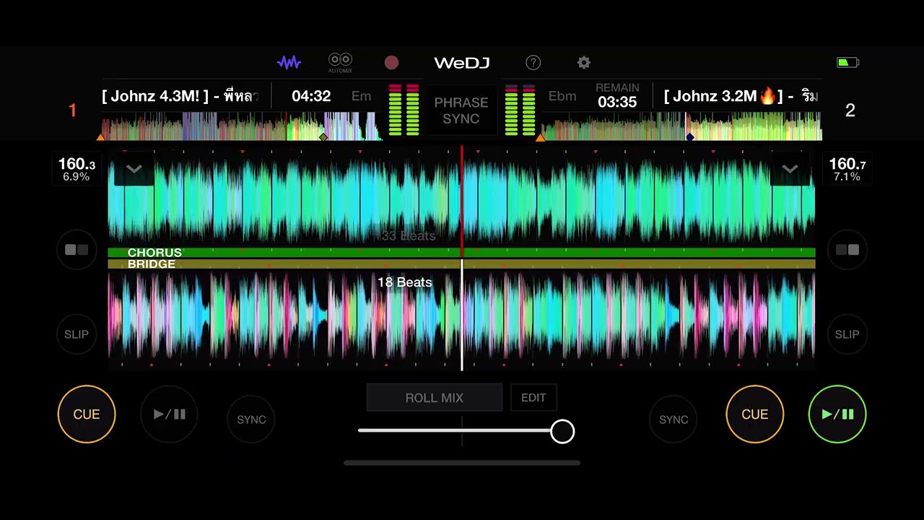924x520 pixels.
Task: Open the help question mark icon
Action: (533, 63)
